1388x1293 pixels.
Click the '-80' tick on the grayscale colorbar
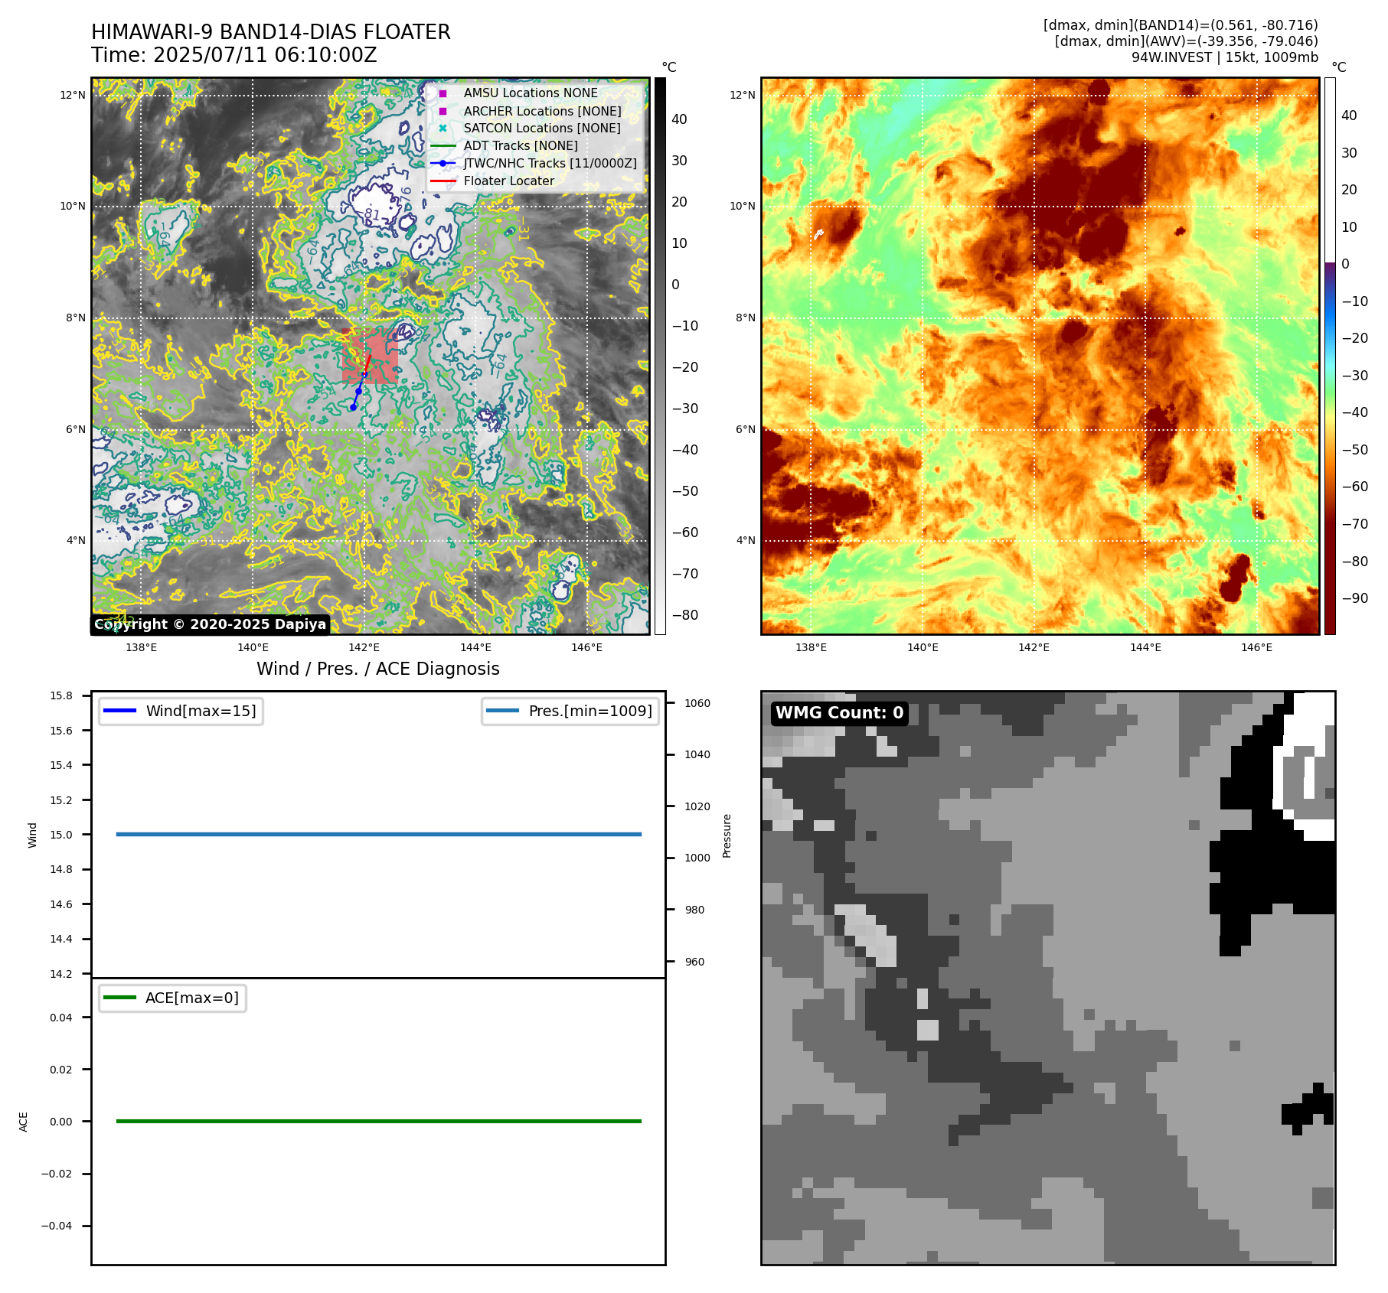tap(685, 614)
